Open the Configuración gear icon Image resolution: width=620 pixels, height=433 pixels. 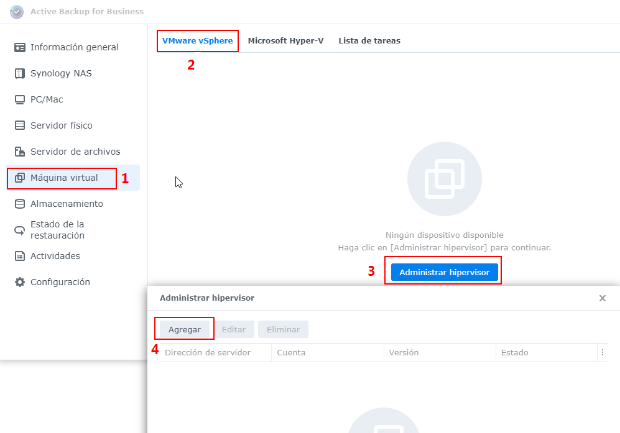point(20,282)
